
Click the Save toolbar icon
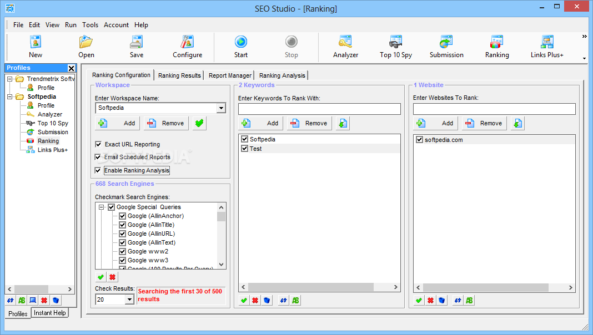click(x=137, y=47)
